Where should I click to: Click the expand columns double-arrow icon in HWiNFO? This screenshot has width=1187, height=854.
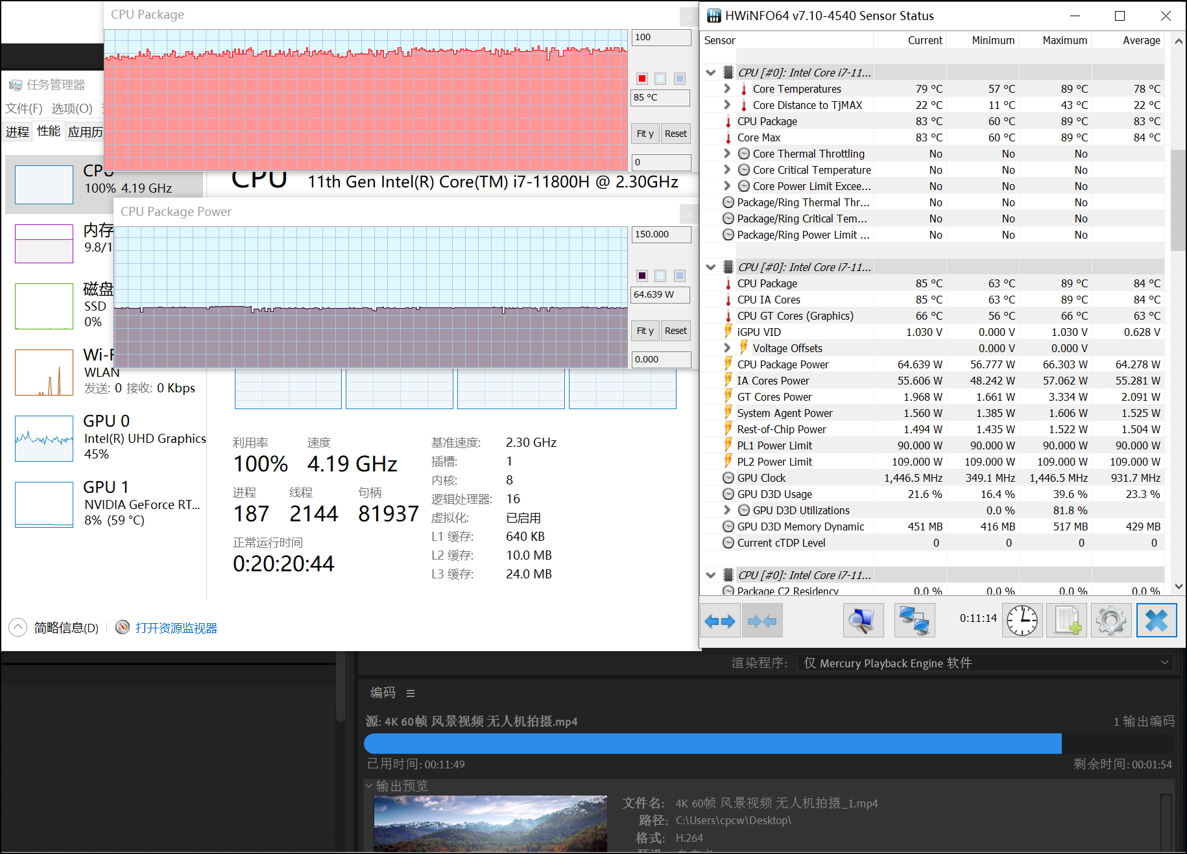pyautogui.click(x=719, y=621)
